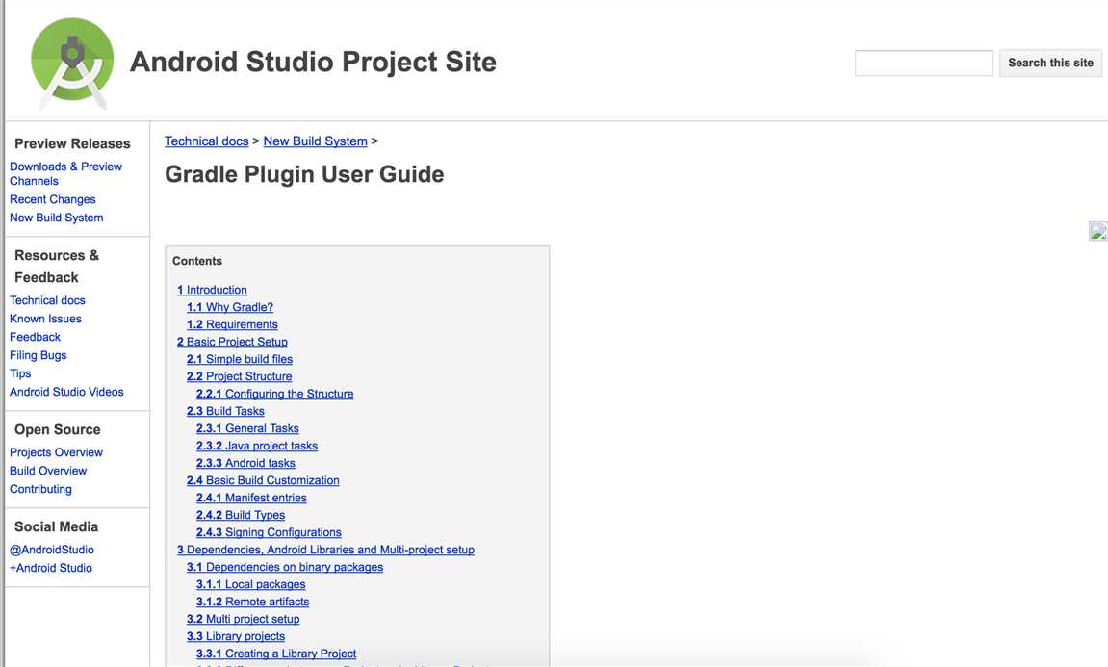Jump to 1.2 Requirements section
The width and height of the screenshot is (1108, 667).
pyautogui.click(x=232, y=324)
